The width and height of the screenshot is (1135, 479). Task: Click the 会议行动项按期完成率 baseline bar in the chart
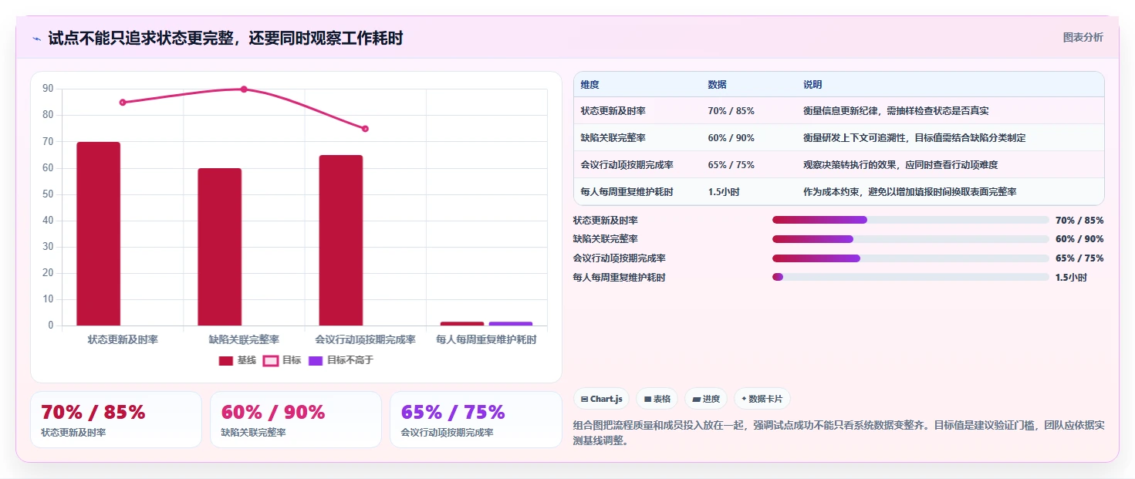click(341, 240)
